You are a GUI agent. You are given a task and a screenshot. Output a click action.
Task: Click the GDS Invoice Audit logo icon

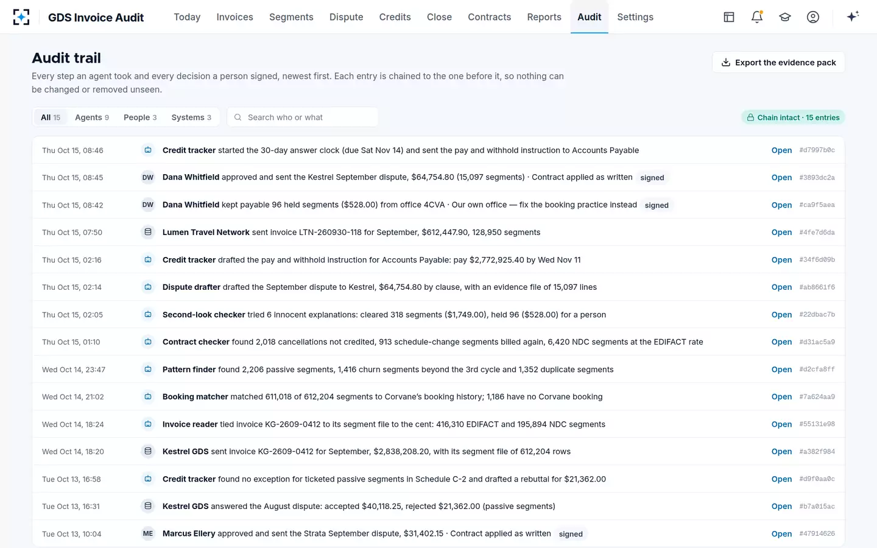pos(21,17)
